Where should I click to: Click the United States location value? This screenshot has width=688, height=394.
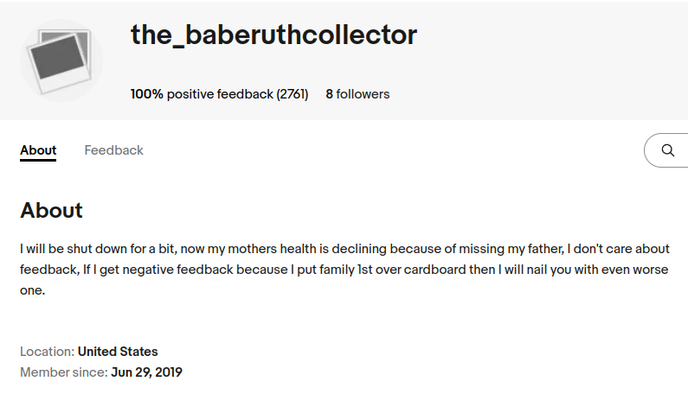[x=118, y=352]
